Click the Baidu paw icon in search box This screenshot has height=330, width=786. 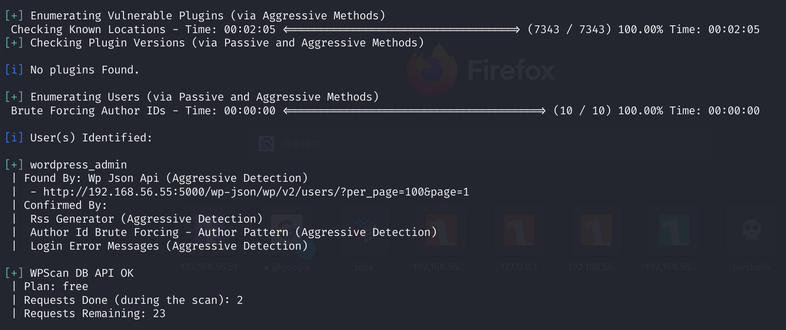(x=266, y=144)
